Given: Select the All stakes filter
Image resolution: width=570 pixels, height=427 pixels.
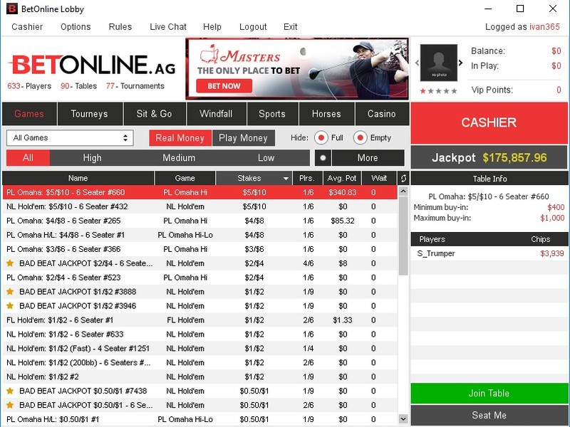Looking at the screenshot, I should [x=28, y=158].
